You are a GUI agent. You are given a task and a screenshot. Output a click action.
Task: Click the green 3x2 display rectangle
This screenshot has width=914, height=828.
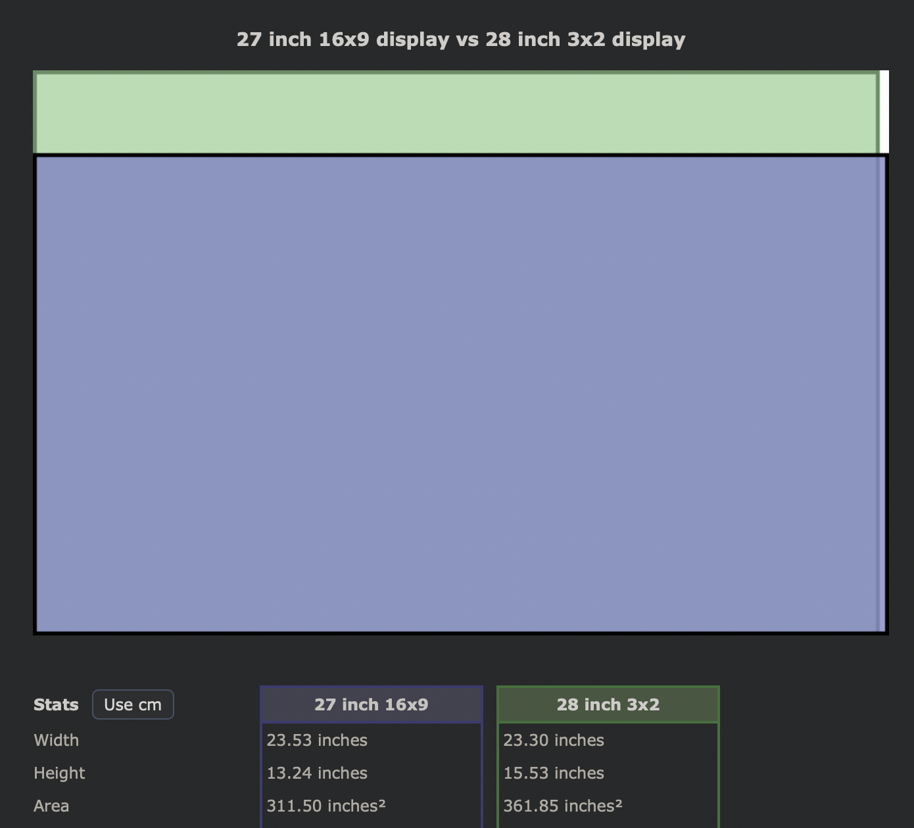[456, 112]
